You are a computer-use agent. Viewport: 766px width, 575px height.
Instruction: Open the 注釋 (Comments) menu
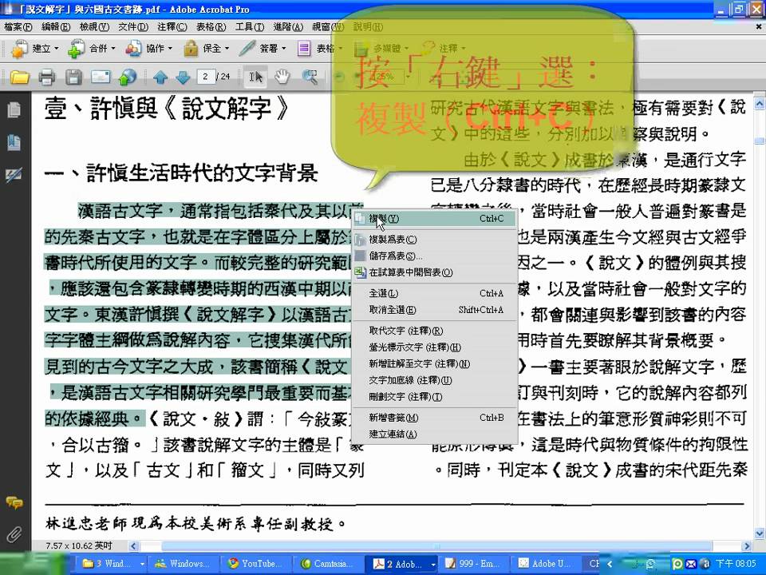(x=172, y=27)
